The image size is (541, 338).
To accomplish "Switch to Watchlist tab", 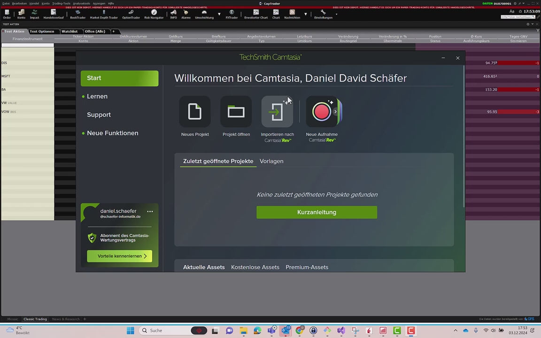I will pos(70,31).
